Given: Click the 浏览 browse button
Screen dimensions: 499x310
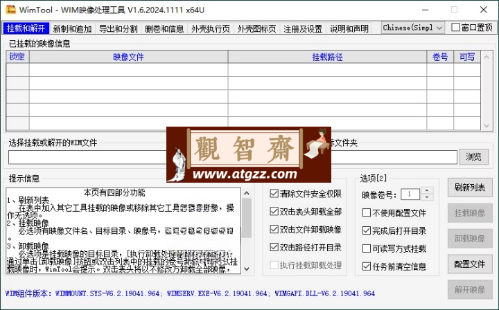Looking at the screenshot, I should point(473,156).
